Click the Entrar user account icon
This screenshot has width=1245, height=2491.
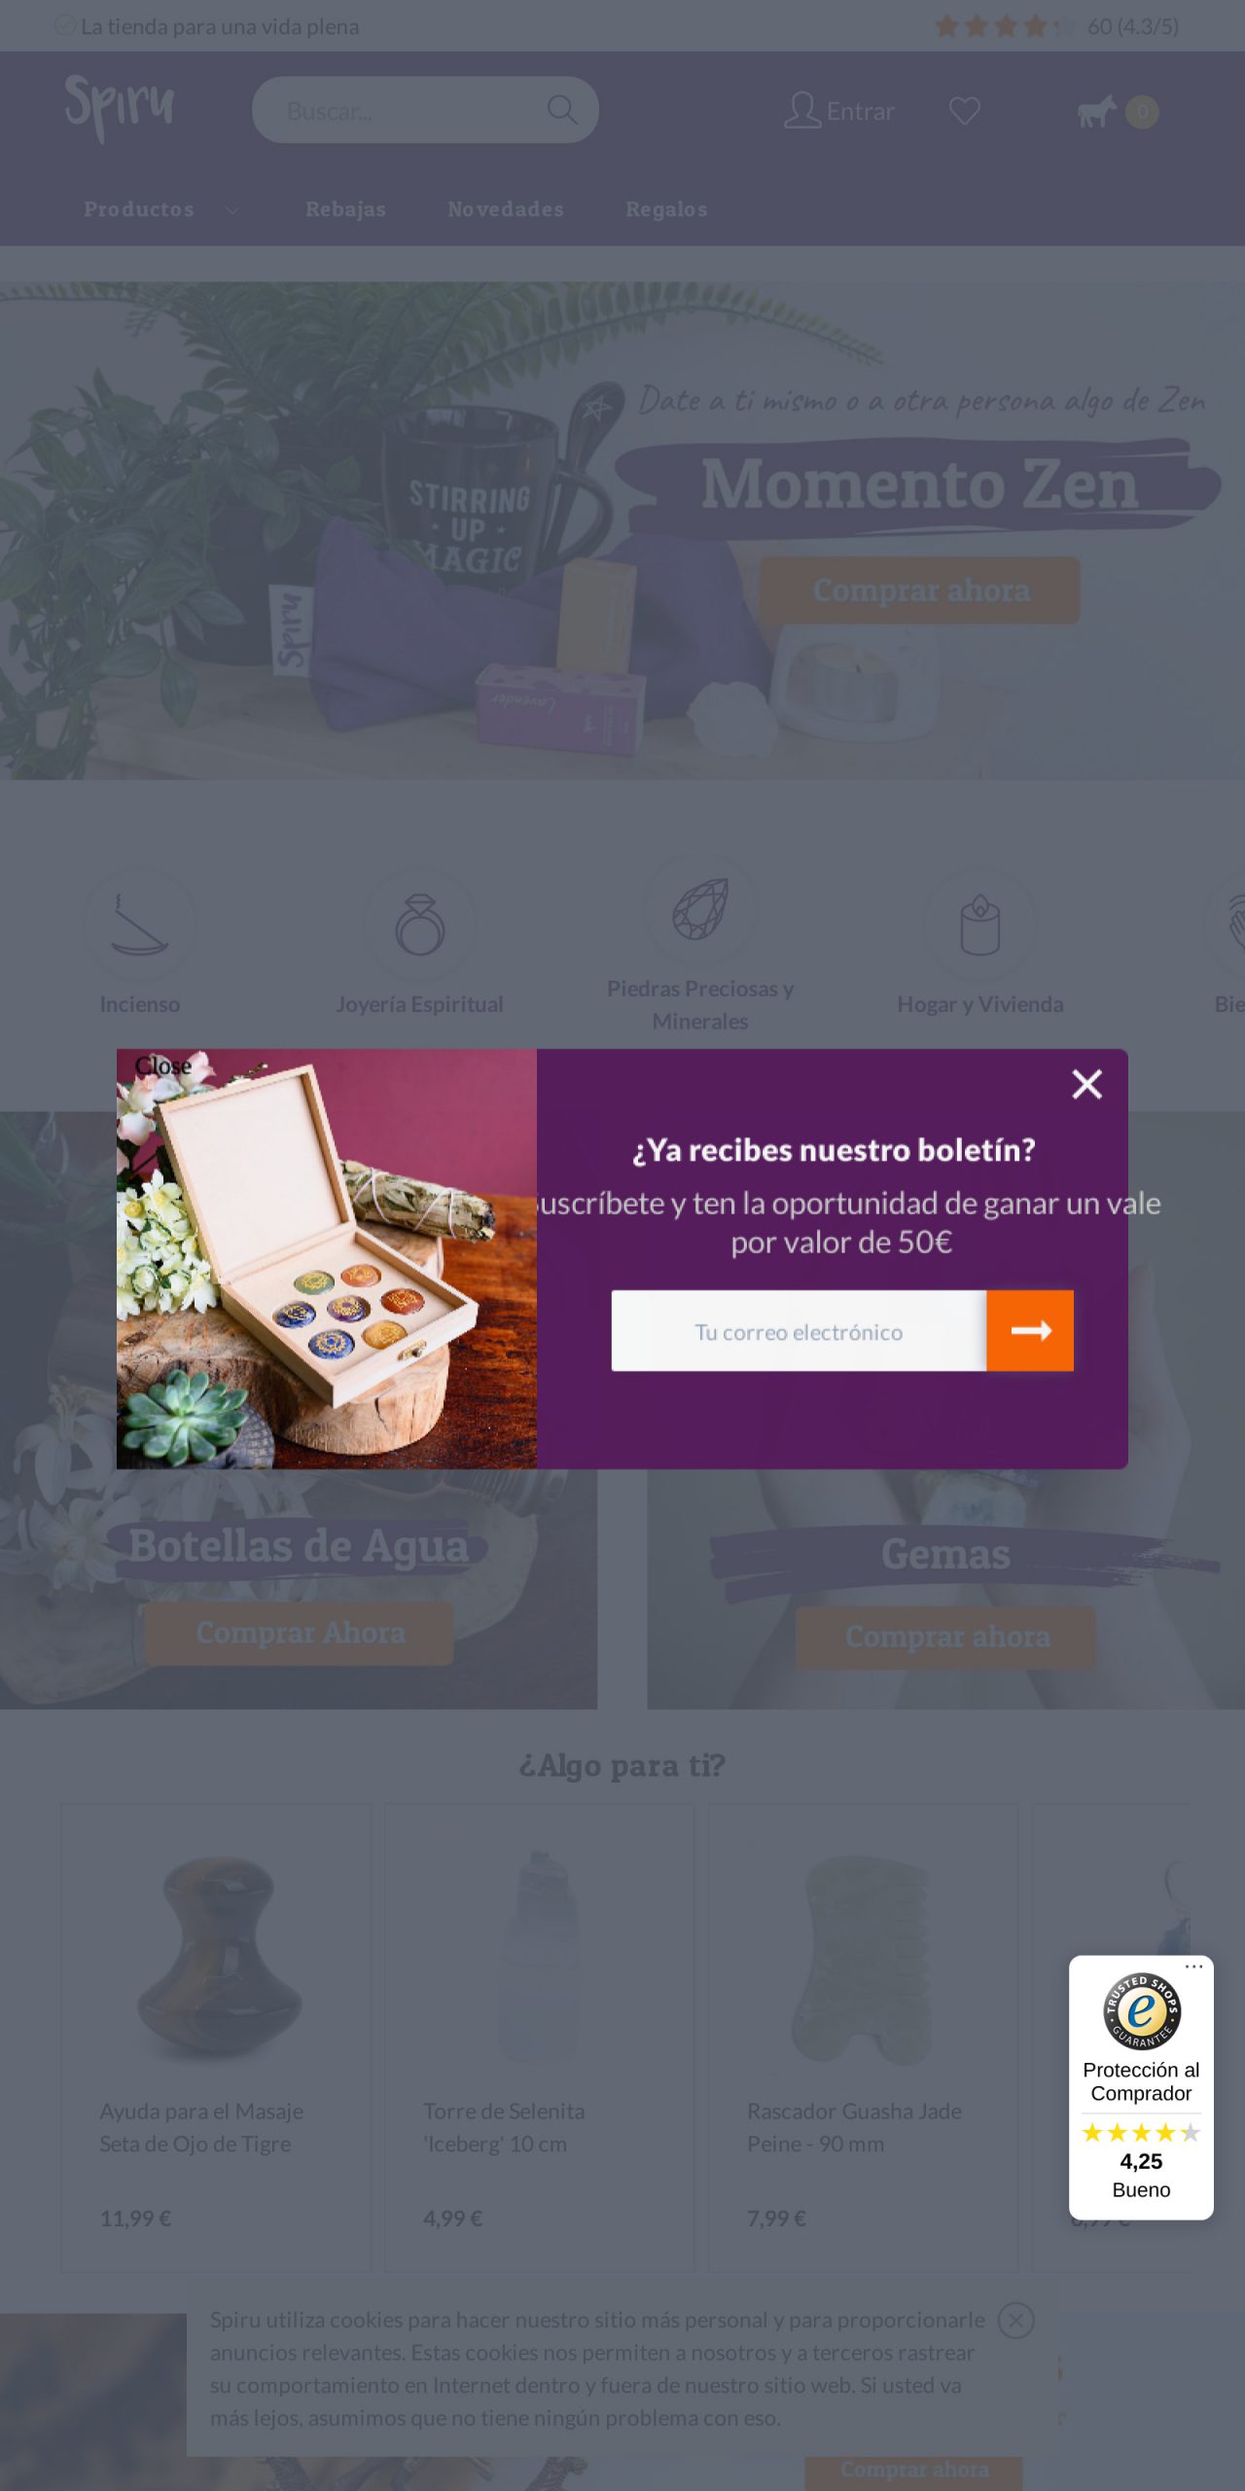pyautogui.click(x=802, y=110)
